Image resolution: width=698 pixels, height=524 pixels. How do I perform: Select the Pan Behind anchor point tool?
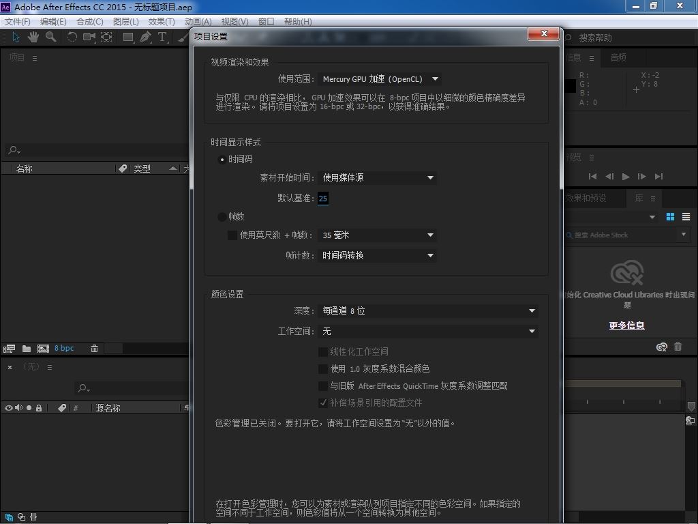coord(106,37)
